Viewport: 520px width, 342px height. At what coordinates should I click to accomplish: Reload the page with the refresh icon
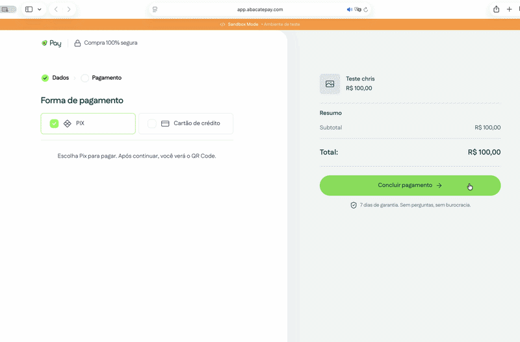(x=366, y=10)
